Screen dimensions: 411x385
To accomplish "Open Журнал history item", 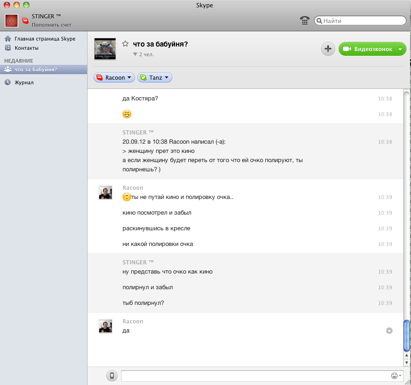I will 24,82.
